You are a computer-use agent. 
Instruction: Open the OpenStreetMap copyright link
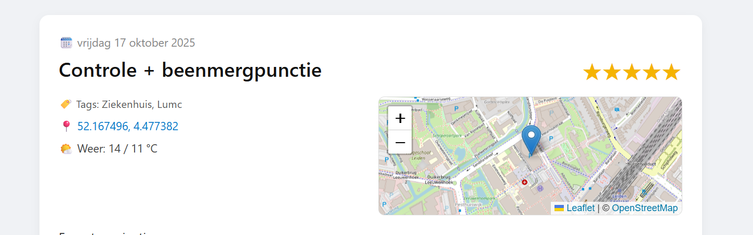click(x=644, y=208)
